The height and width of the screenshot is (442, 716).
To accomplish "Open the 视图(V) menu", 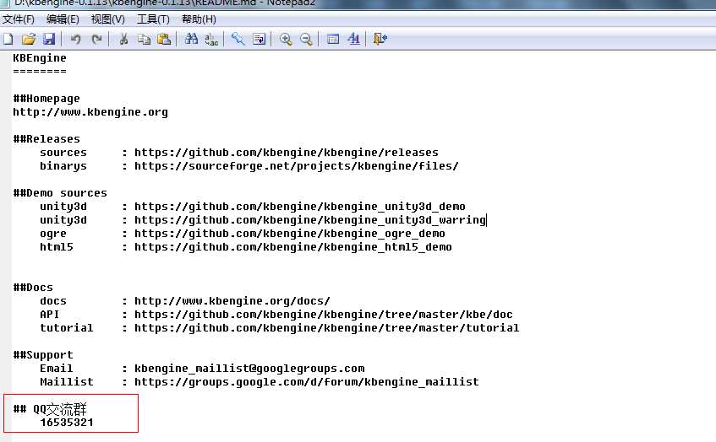I will [x=107, y=19].
